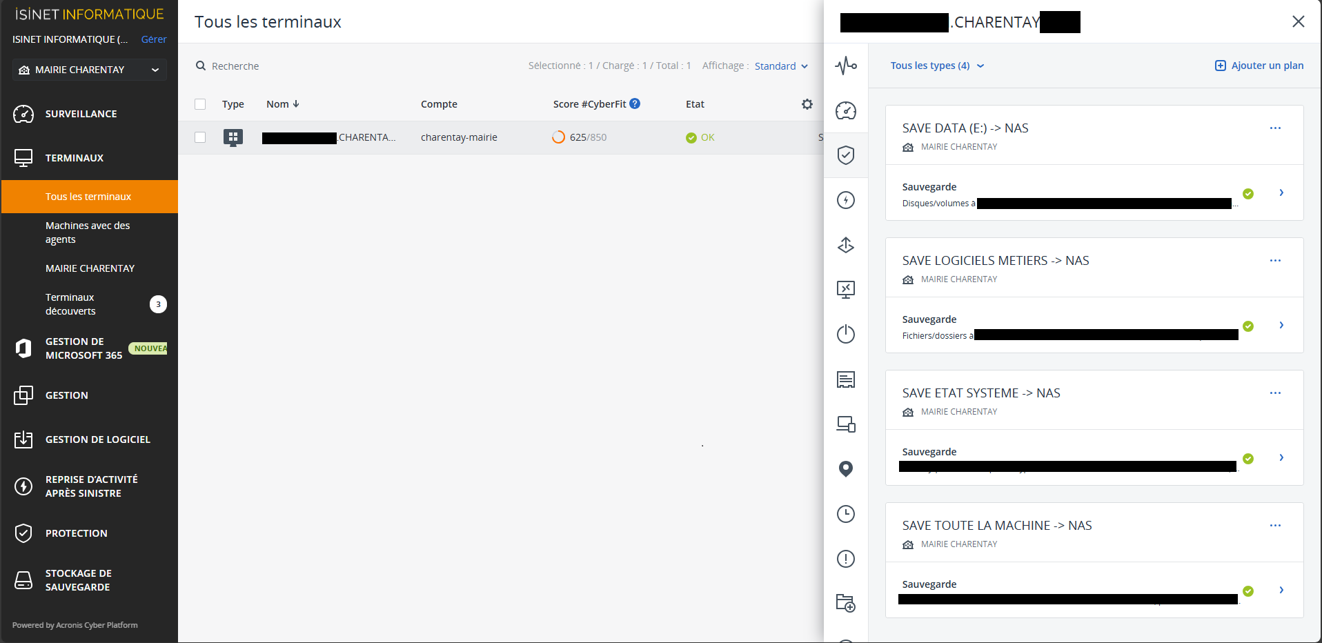Open the device activities icon in the panel
This screenshot has width=1322, height=643.
pos(846,66)
